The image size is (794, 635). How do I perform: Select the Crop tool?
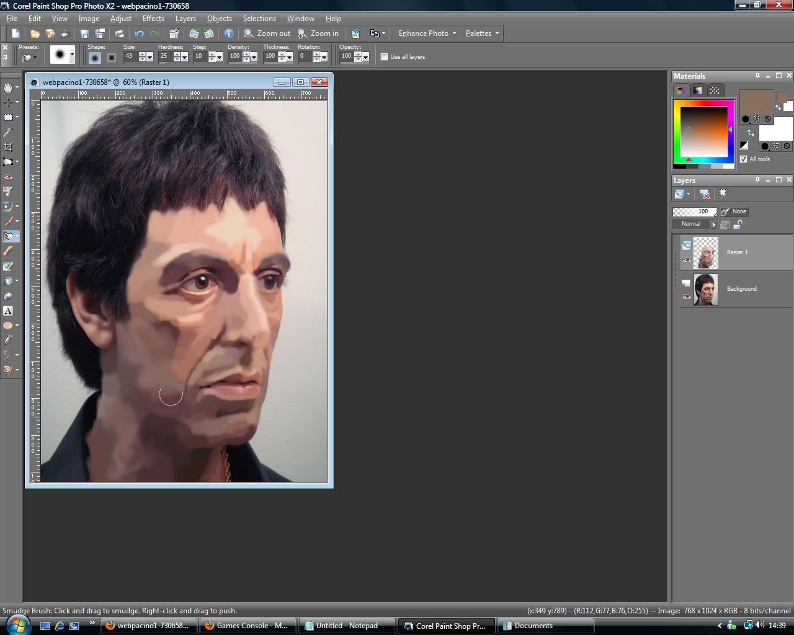pos(8,147)
